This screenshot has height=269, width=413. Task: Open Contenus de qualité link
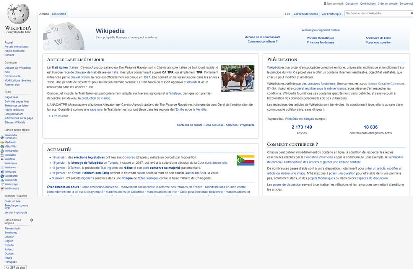click(x=190, y=125)
